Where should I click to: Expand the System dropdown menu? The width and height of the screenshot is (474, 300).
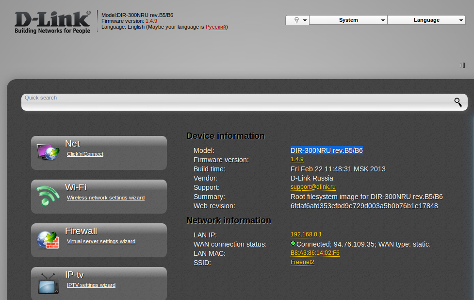pos(348,20)
